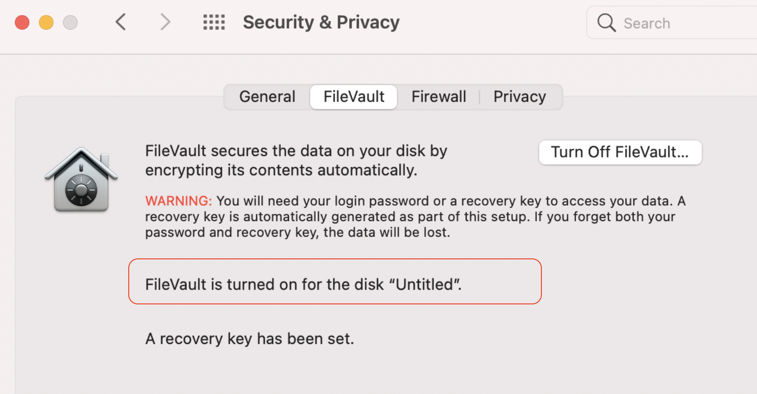Go back to the previous preferences pane

(x=121, y=22)
